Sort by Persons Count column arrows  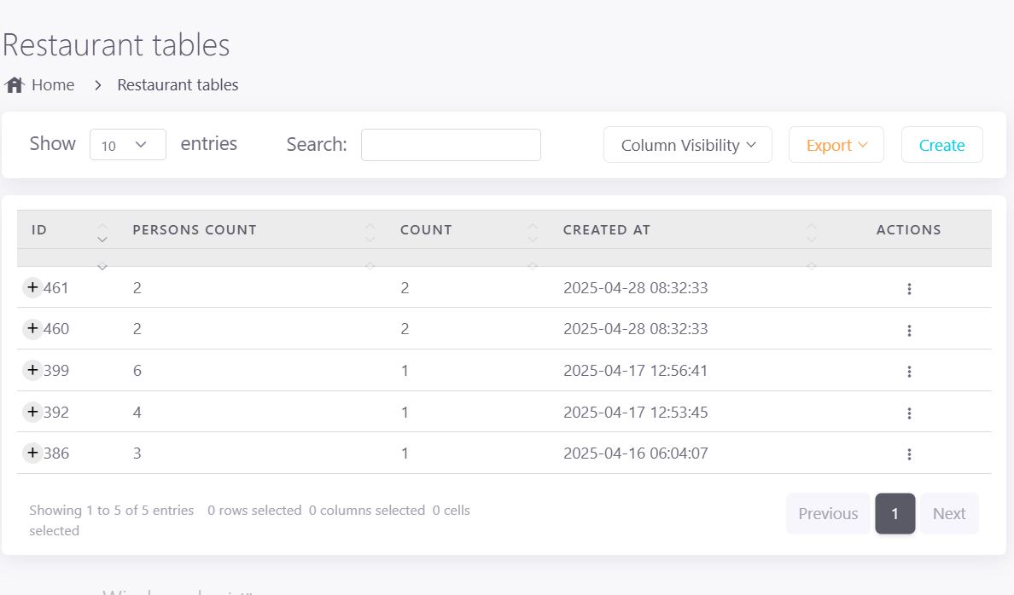370,234
